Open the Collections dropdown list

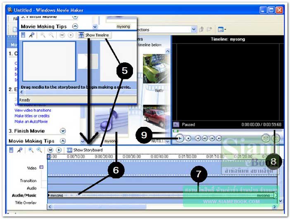click(x=194, y=29)
